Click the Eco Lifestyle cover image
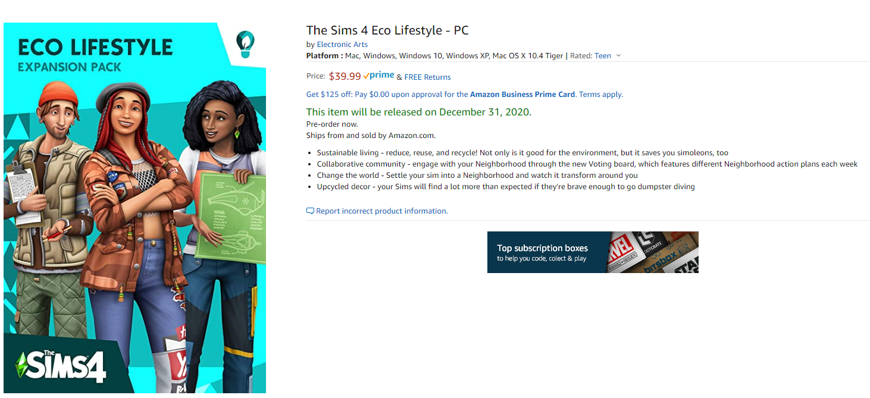This screenshot has height=398, width=870. [134, 208]
